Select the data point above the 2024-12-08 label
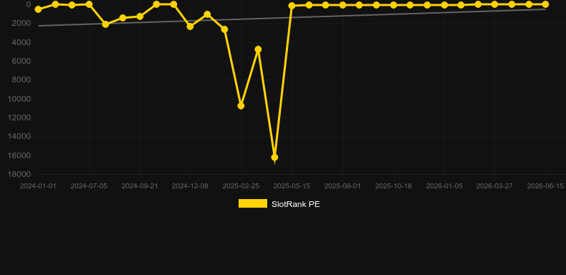This screenshot has height=275, width=566. coord(191,26)
